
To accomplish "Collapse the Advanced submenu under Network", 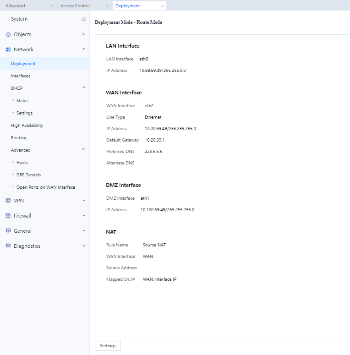I will [83, 150].
